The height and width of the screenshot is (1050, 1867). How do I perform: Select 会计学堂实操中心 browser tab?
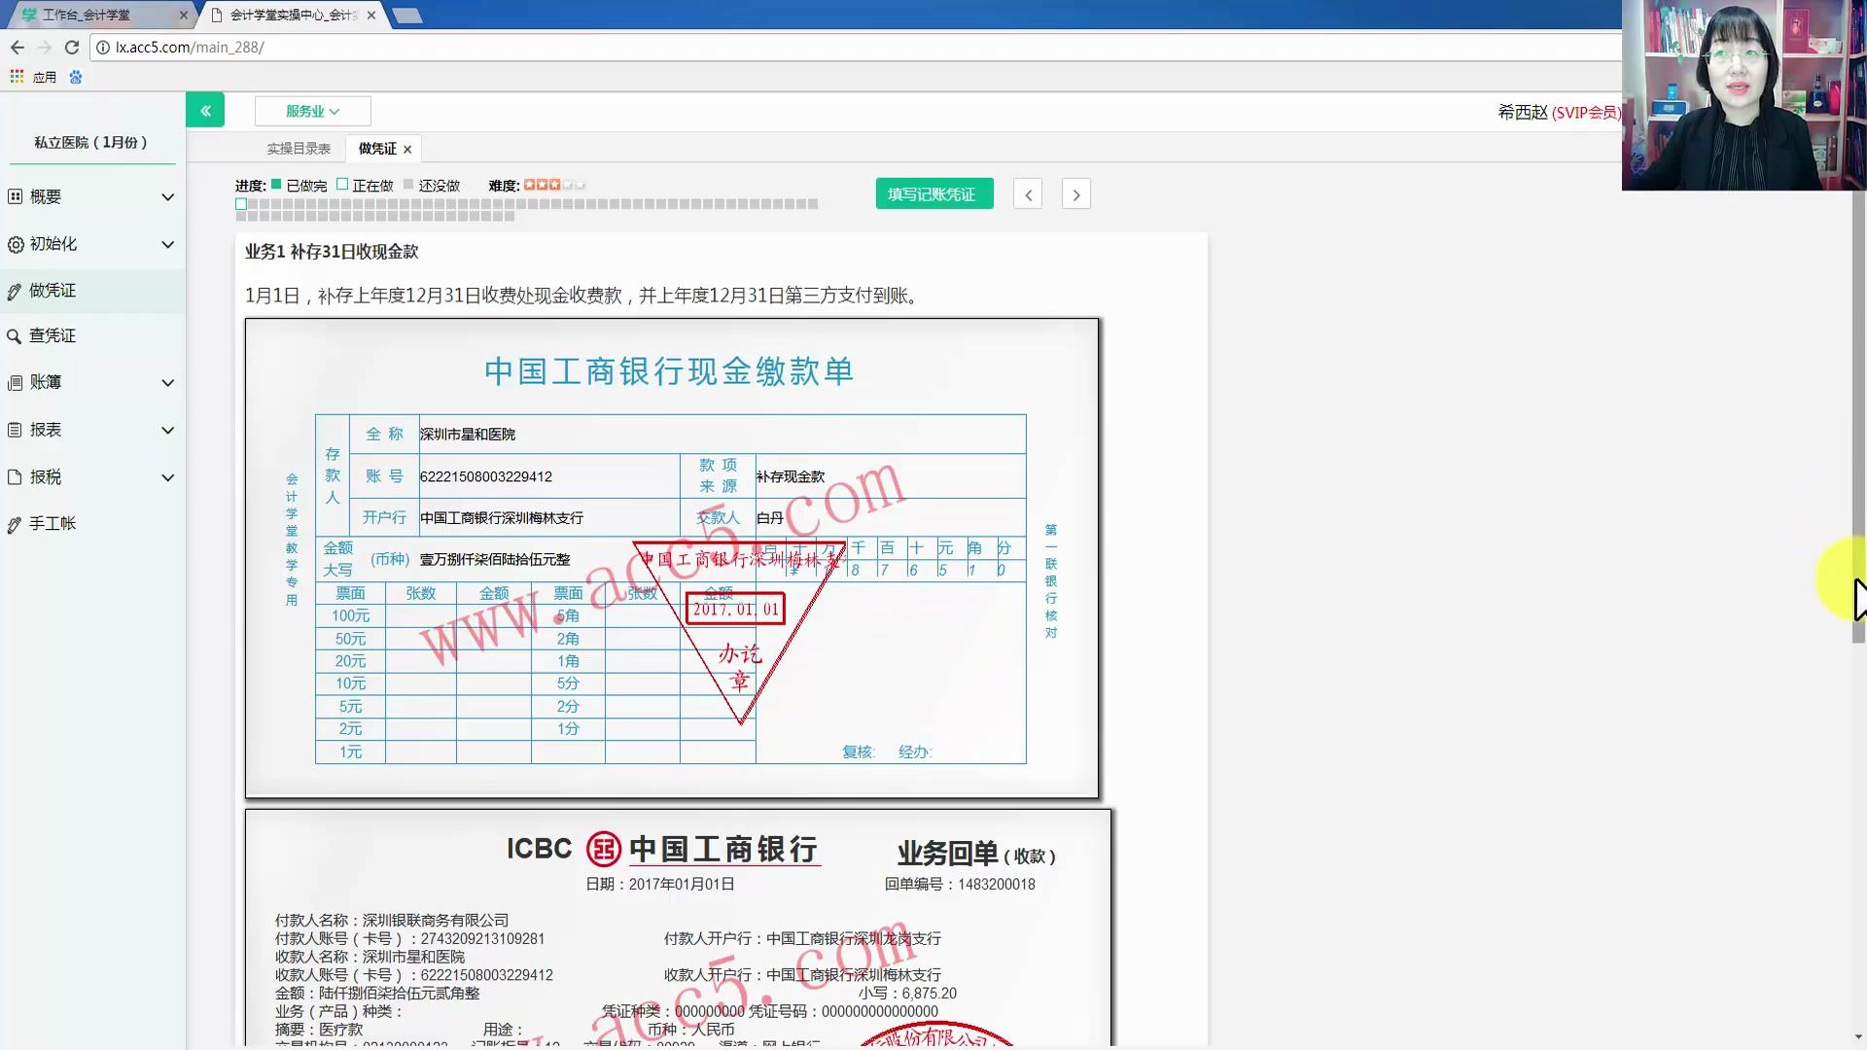click(292, 15)
